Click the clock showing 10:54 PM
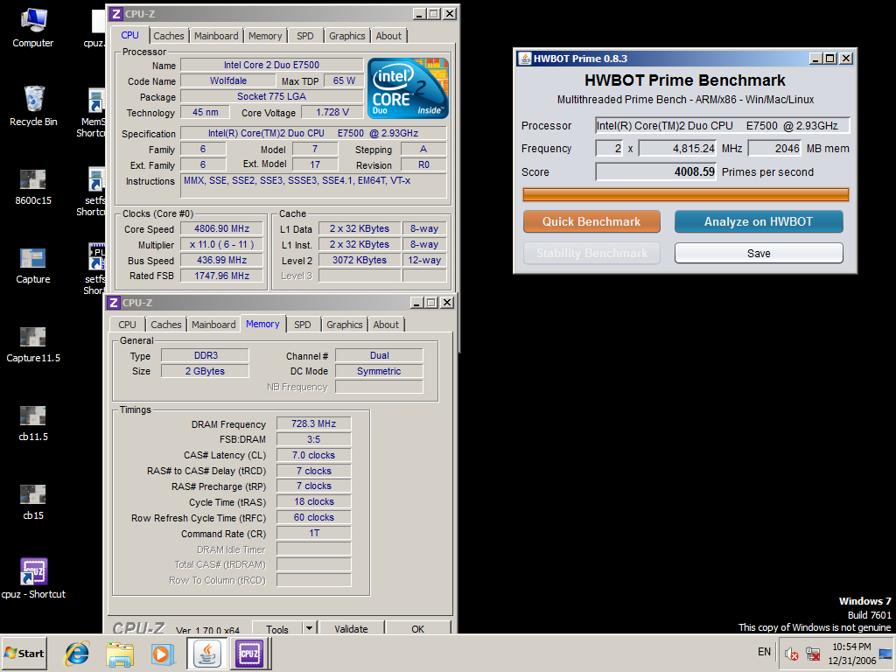This screenshot has width=896, height=672. [x=851, y=647]
